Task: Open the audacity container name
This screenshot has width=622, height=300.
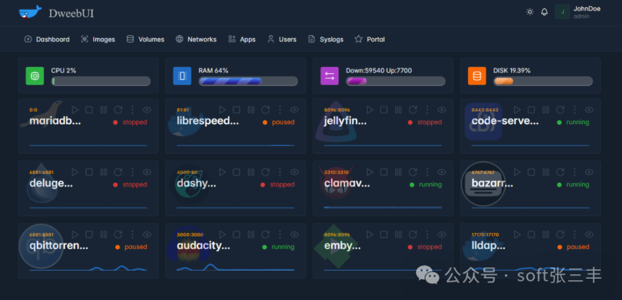Action: coord(203,246)
